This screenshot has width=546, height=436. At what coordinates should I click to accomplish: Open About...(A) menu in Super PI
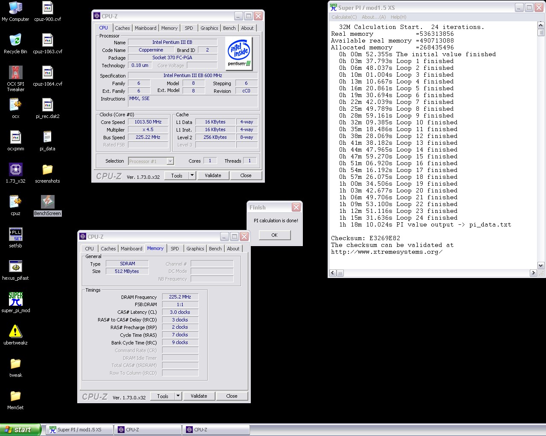click(x=374, y=17)
